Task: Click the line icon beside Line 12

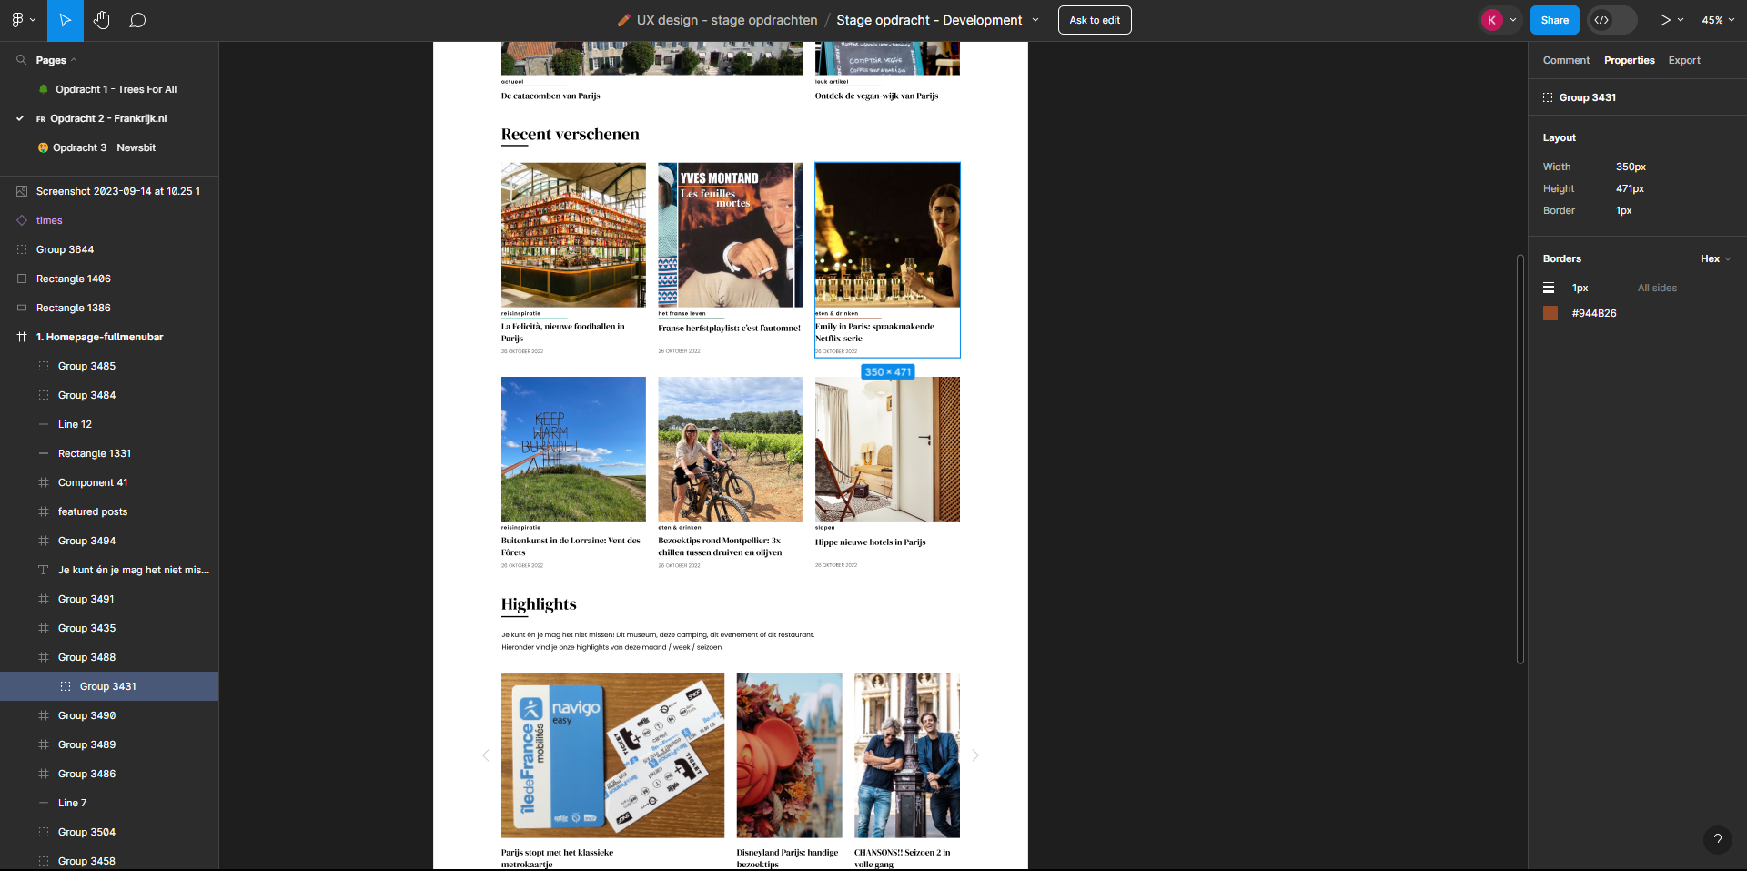Action: pos(44,424)
